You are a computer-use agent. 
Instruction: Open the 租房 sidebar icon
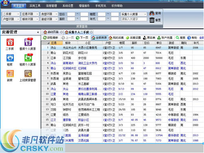(10, 58)
